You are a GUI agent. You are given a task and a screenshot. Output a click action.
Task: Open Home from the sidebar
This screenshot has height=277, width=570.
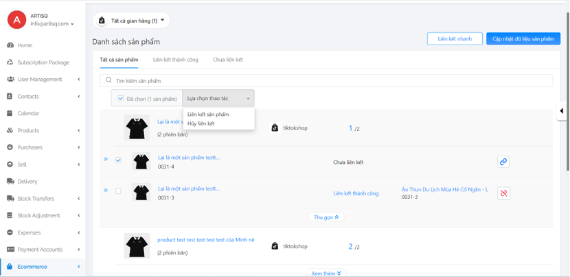click(x=25, y=45)
